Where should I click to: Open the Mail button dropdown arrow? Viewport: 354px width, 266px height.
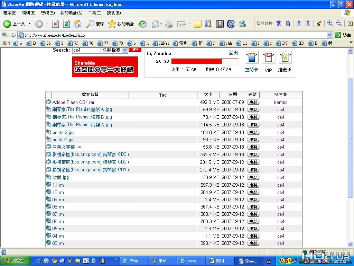161,24
